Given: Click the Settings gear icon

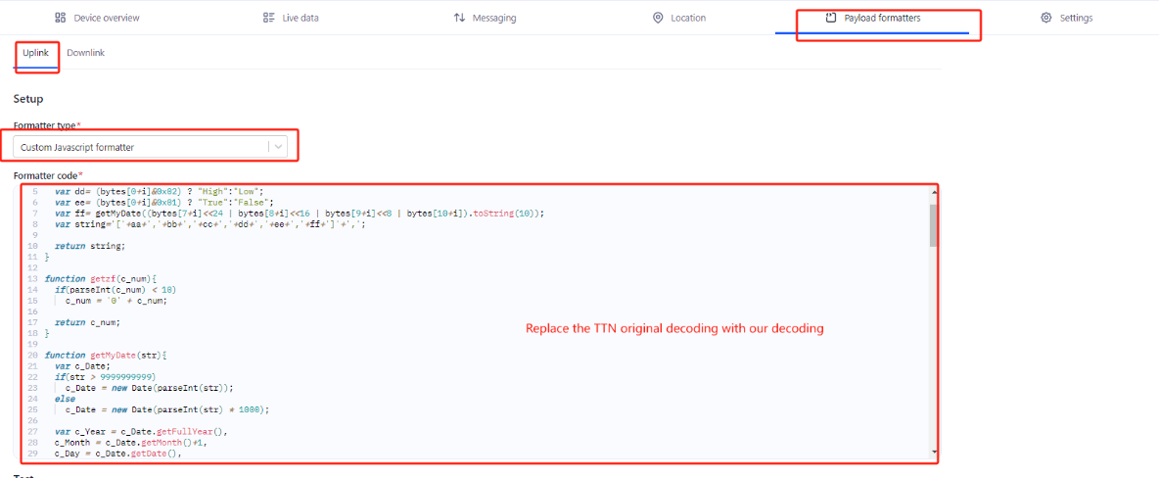Looking at the screenshot, I should click(x=1045, y=18).
